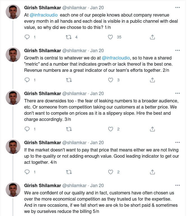
Task: Like the tweet showing 35 likes
Action: (110, 37)
